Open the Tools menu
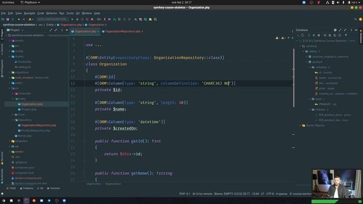 [x=70, y=13]
